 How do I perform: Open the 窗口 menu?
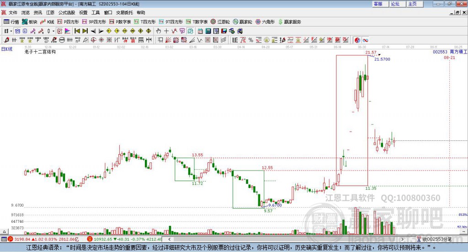tap(108, 12)
